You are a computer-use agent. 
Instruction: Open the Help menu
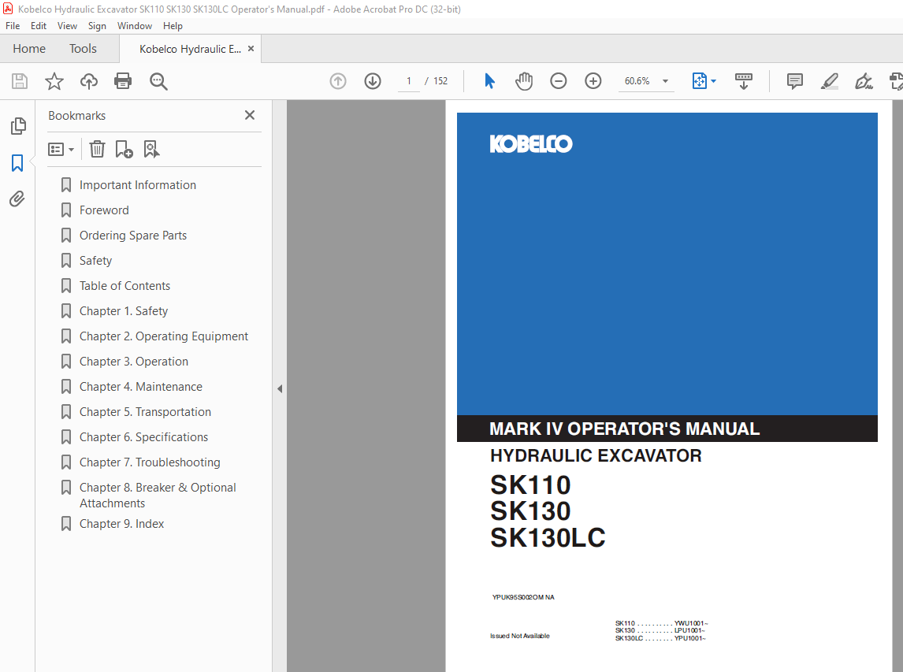[173, 26]
